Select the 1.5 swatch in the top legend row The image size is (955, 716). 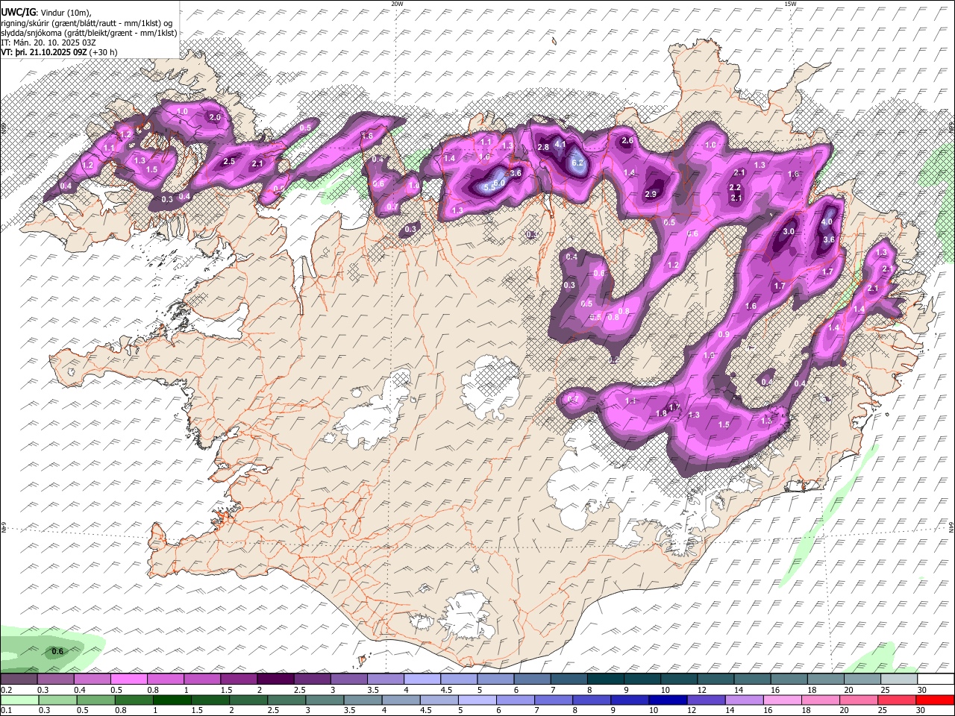(x=239, y=679)
